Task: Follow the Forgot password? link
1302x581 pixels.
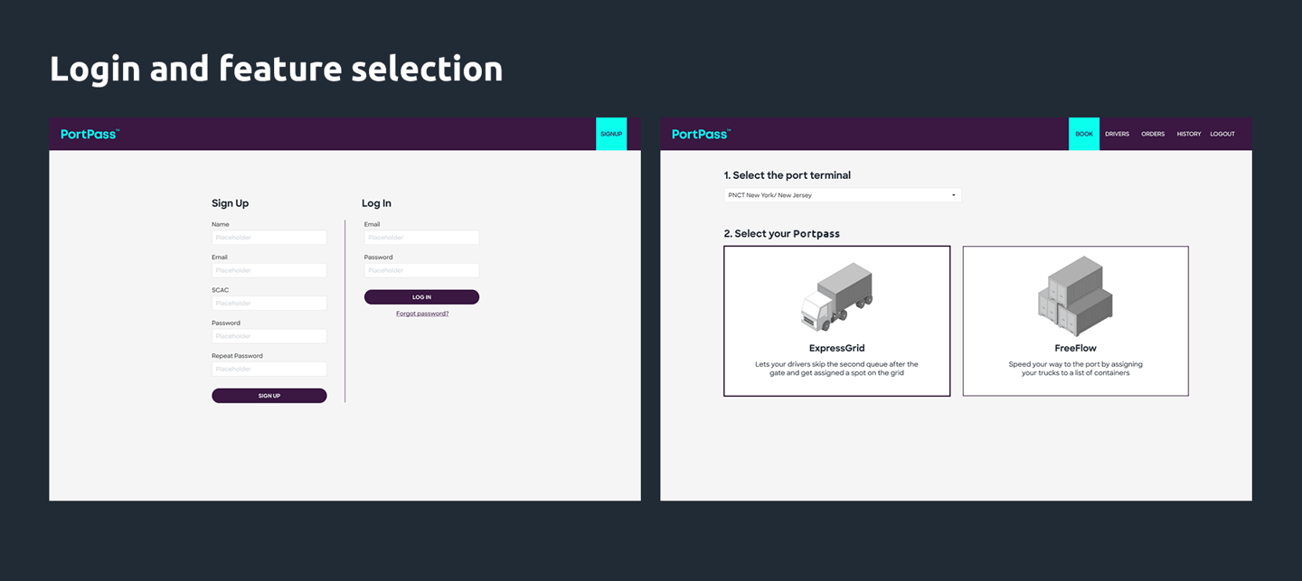Action: point(422,314)
